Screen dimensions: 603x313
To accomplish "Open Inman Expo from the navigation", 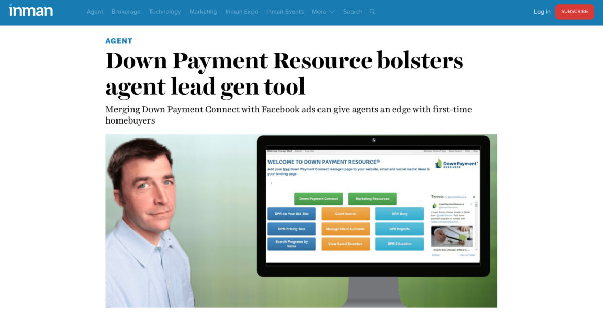I will [x=242, y=12].
